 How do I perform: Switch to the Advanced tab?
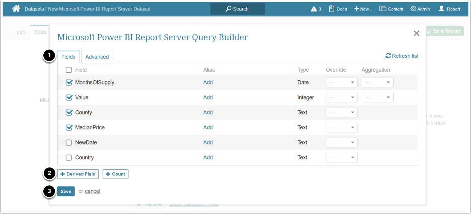click(x=97, y=57)
